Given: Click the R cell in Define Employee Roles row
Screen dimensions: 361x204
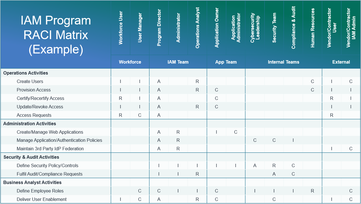Looking at the screenshot, I should point(312,191).
